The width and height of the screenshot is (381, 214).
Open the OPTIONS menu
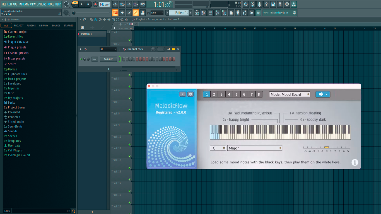(x=42, y=4)
